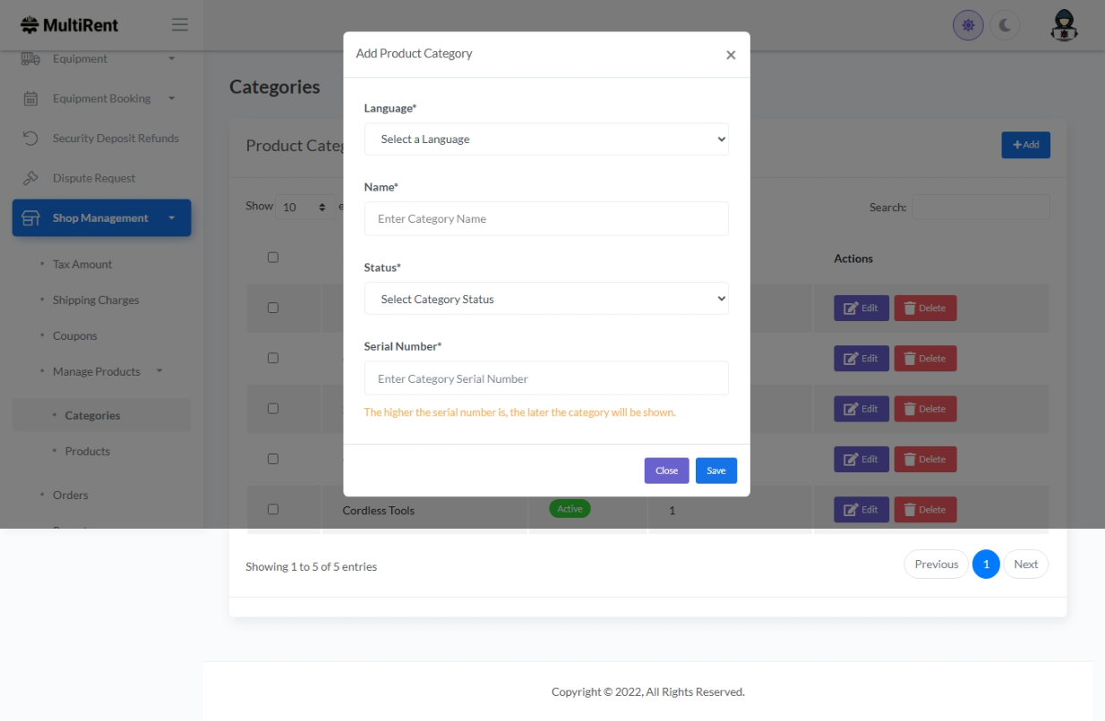Check the Cordless Tools row checkbox
The height and width of the screenshot is (721, 1105).
click(x=273, y=509)
